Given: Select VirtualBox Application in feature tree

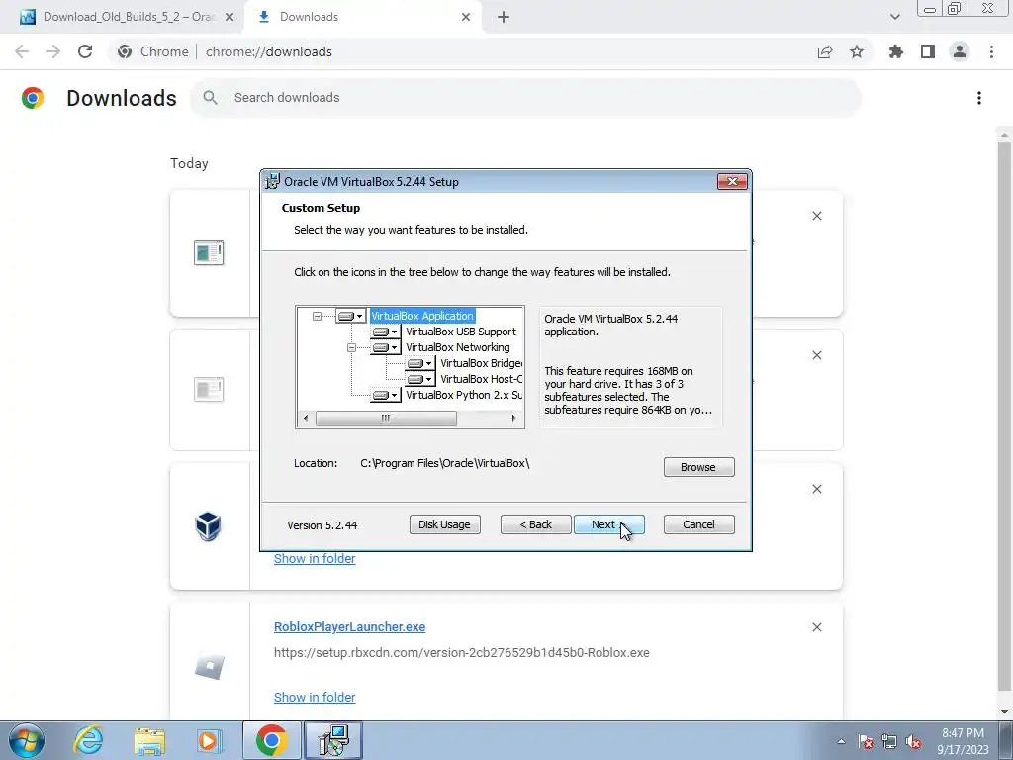Looking at the screenshot, I should (x=422, y=316).
